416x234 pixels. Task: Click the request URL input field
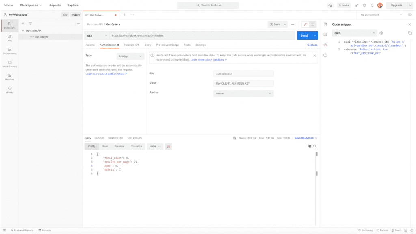202,36
